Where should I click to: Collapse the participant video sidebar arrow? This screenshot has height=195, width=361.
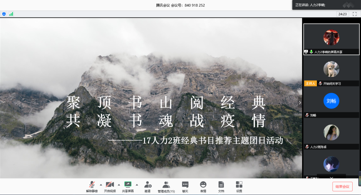click(x=300, y=103)
